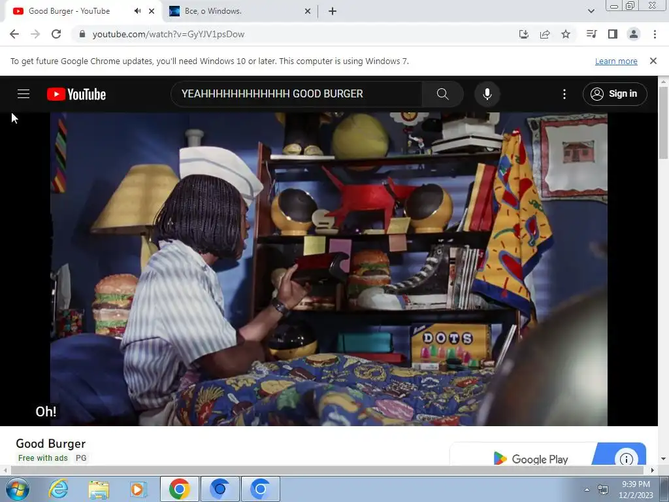Viewport: 669px width, 502px height.
Task: Toggle Chrome side panel
Action: coord(613,34)
